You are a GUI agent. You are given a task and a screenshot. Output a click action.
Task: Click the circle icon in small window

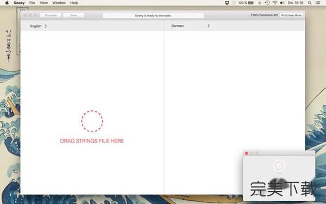[x=279, y=166]
